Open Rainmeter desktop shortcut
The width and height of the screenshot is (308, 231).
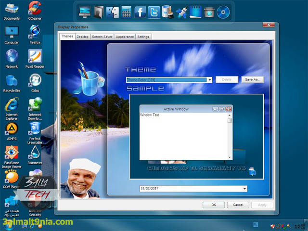35,155
